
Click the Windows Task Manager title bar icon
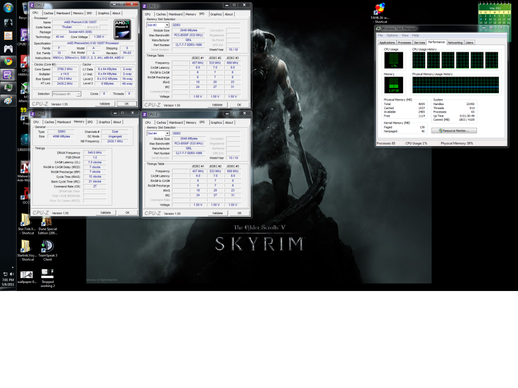pyautogui.click(x=378, y=28)
